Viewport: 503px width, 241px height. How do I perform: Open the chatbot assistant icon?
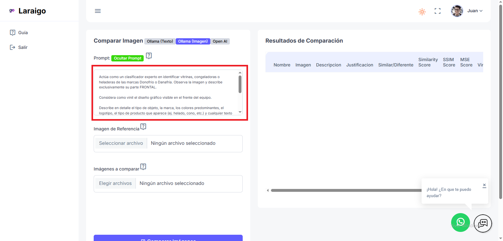483,223
